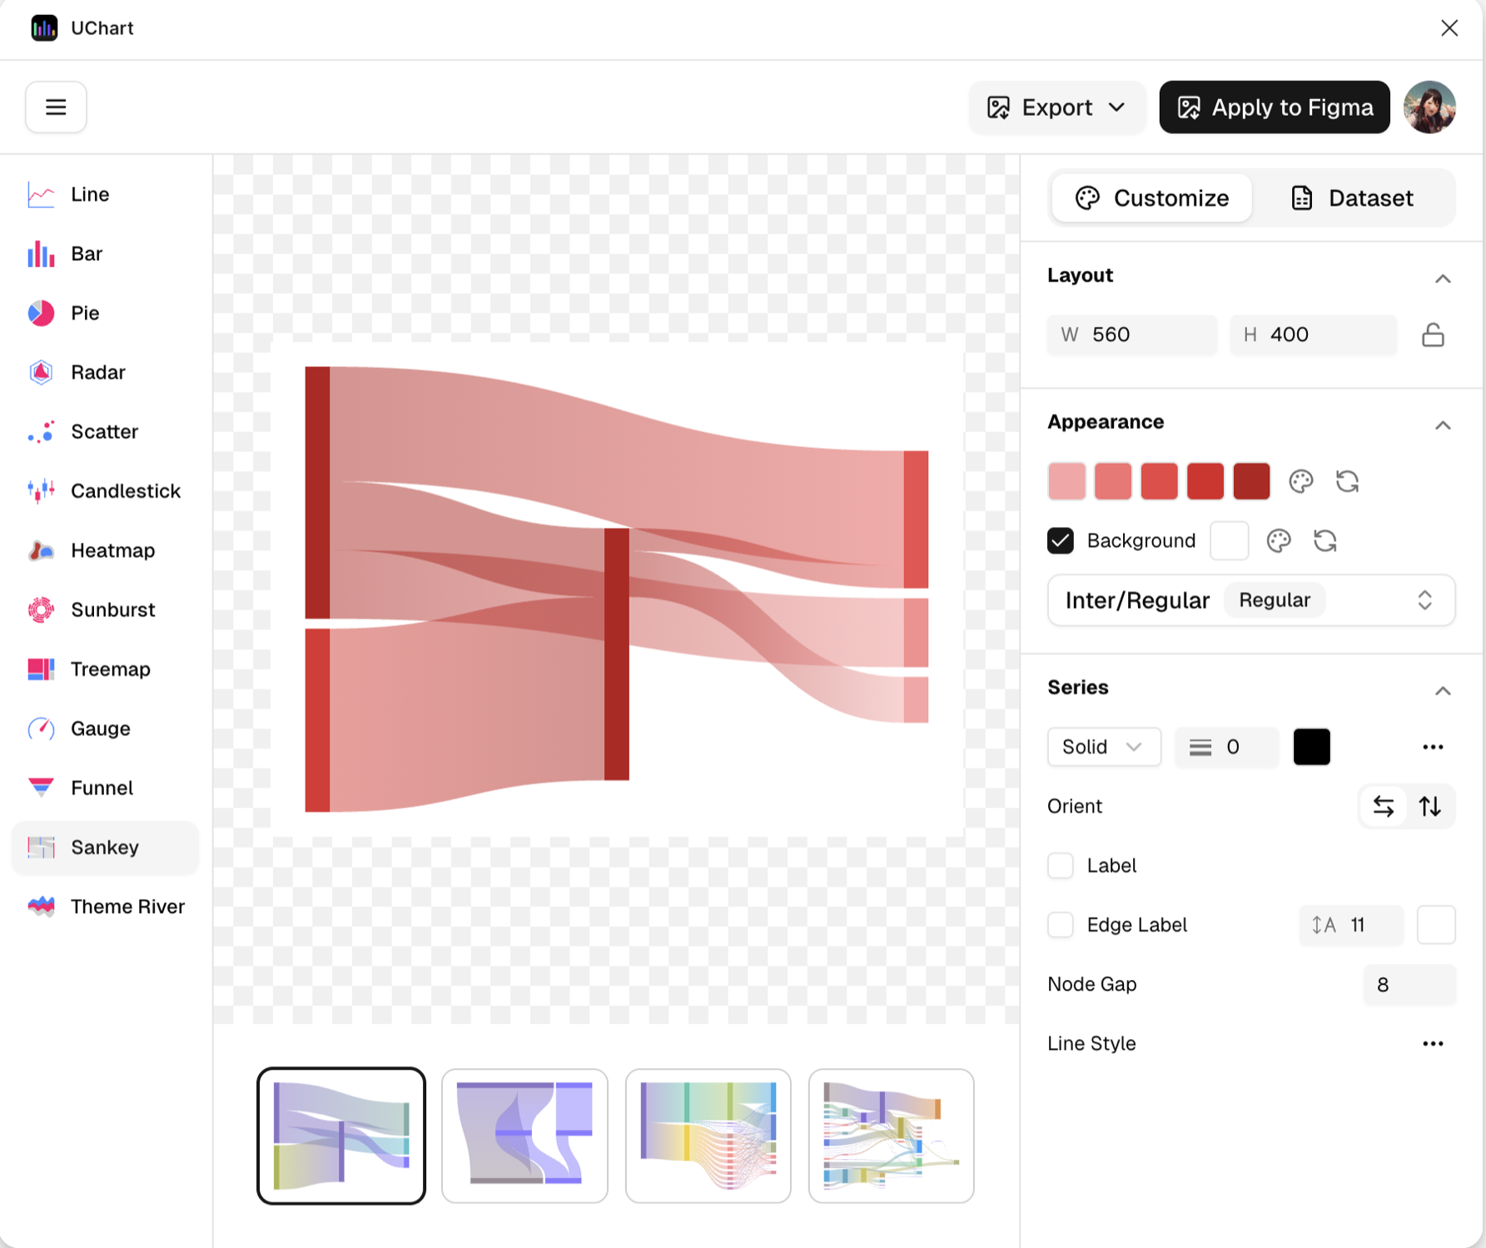1486x1248 pixels.
Task: Open the Inter/Regular font dropdown
Action: pos(1250,600)
